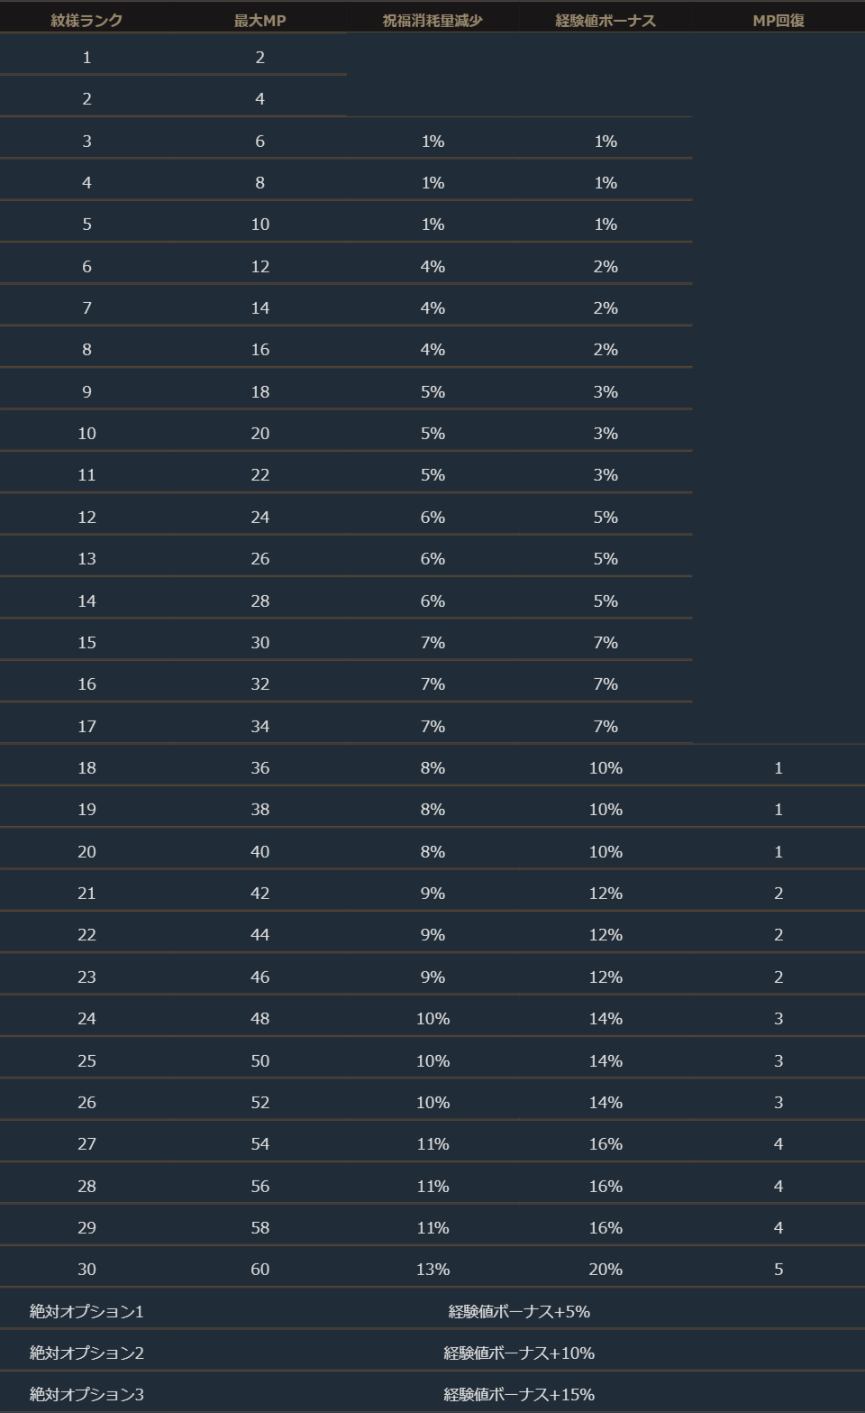Select the max MP value 28

(259, 601)
